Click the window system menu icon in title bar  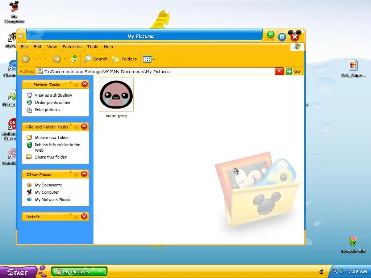coord(21,36)
